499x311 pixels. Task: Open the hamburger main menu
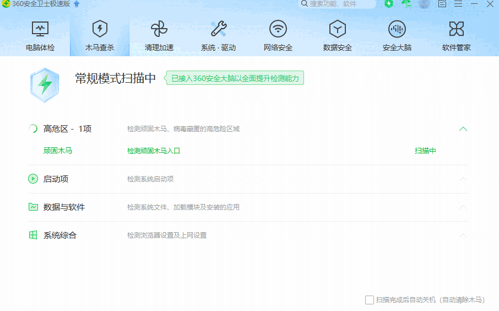coord(458,4)
